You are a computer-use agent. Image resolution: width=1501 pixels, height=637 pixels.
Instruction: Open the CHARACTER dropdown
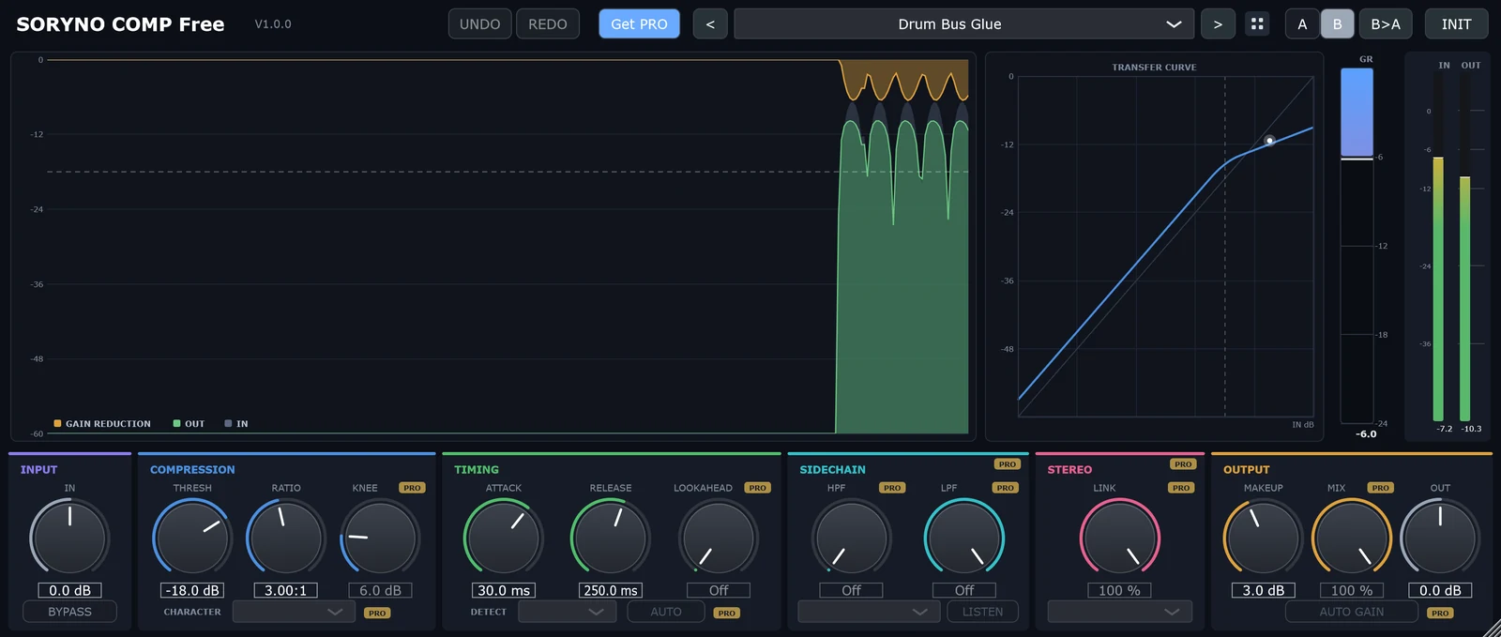tap(294, 612)
